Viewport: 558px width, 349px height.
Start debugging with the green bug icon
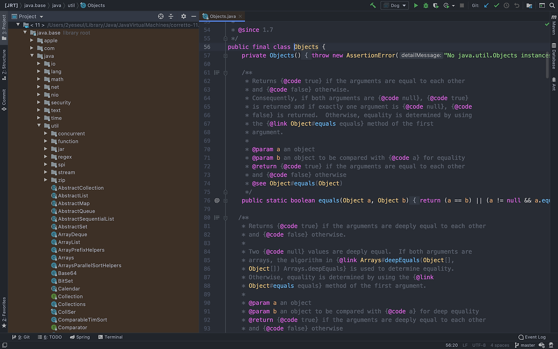click(x=426, y=6)
